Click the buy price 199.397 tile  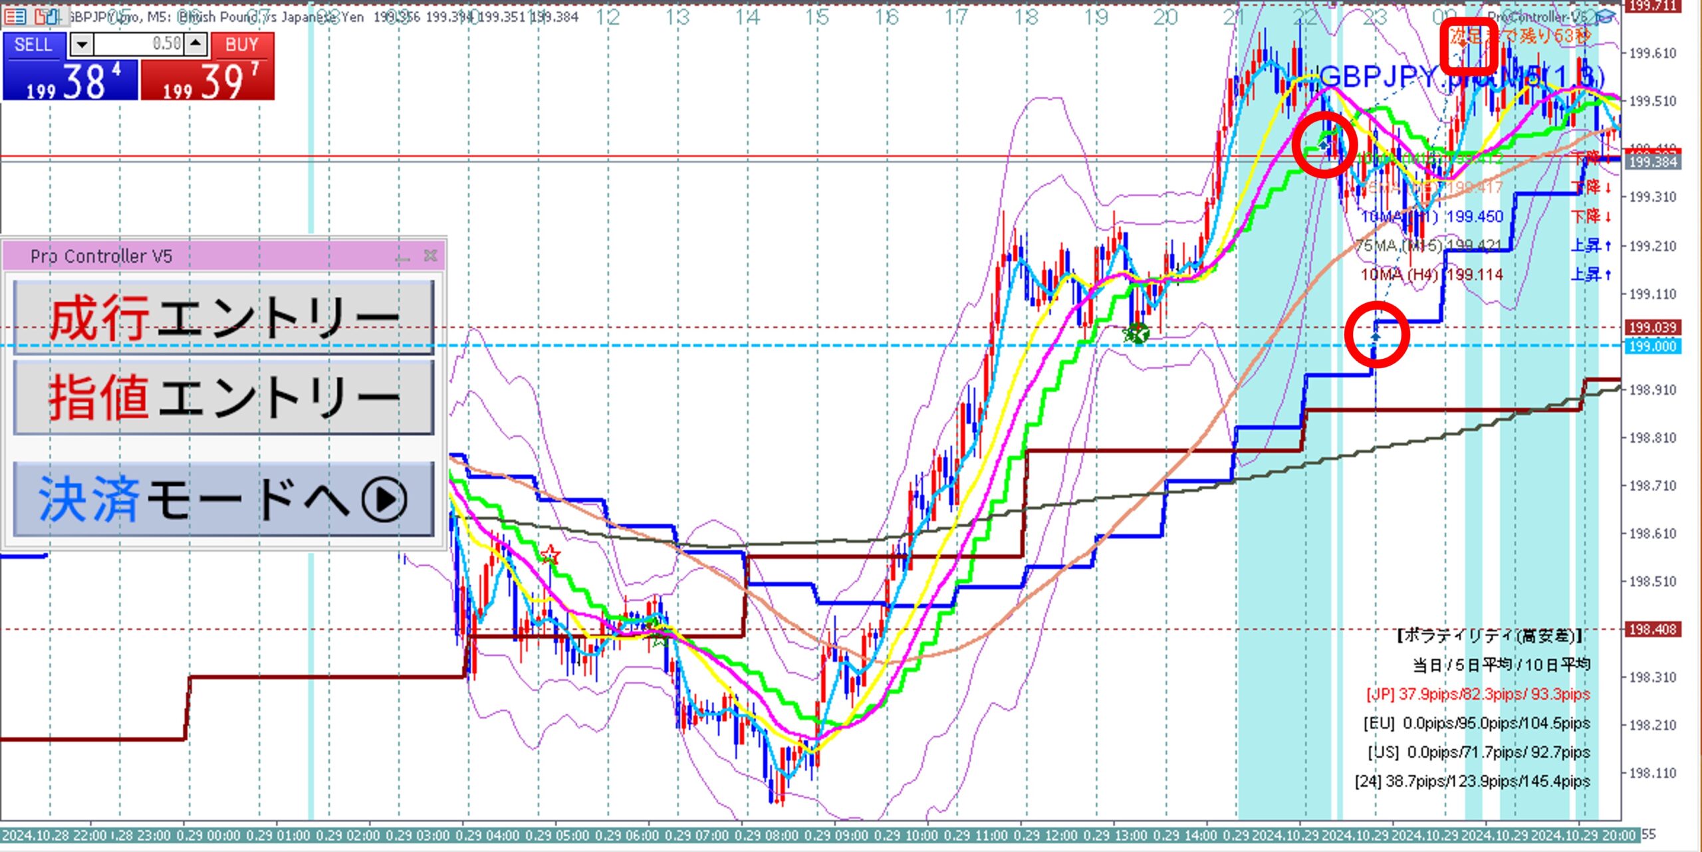[x=208, y=80]
